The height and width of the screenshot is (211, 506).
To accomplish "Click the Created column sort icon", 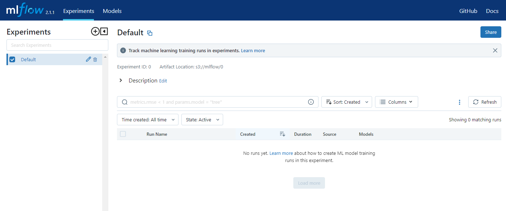I will click(x=283, y=134).
